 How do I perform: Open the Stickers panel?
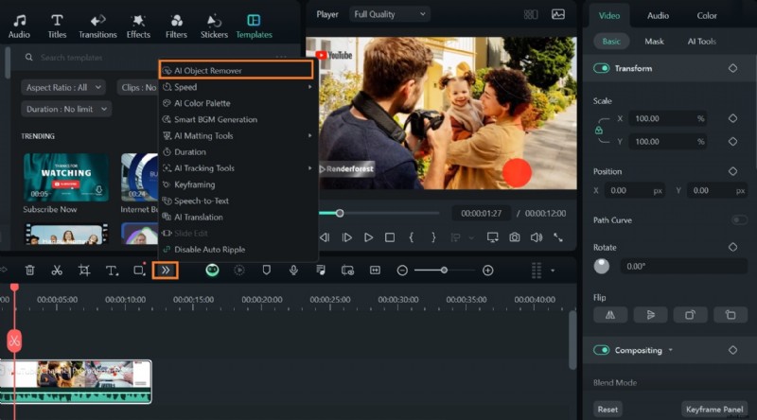pyautogui.click(x=214, y=26)
